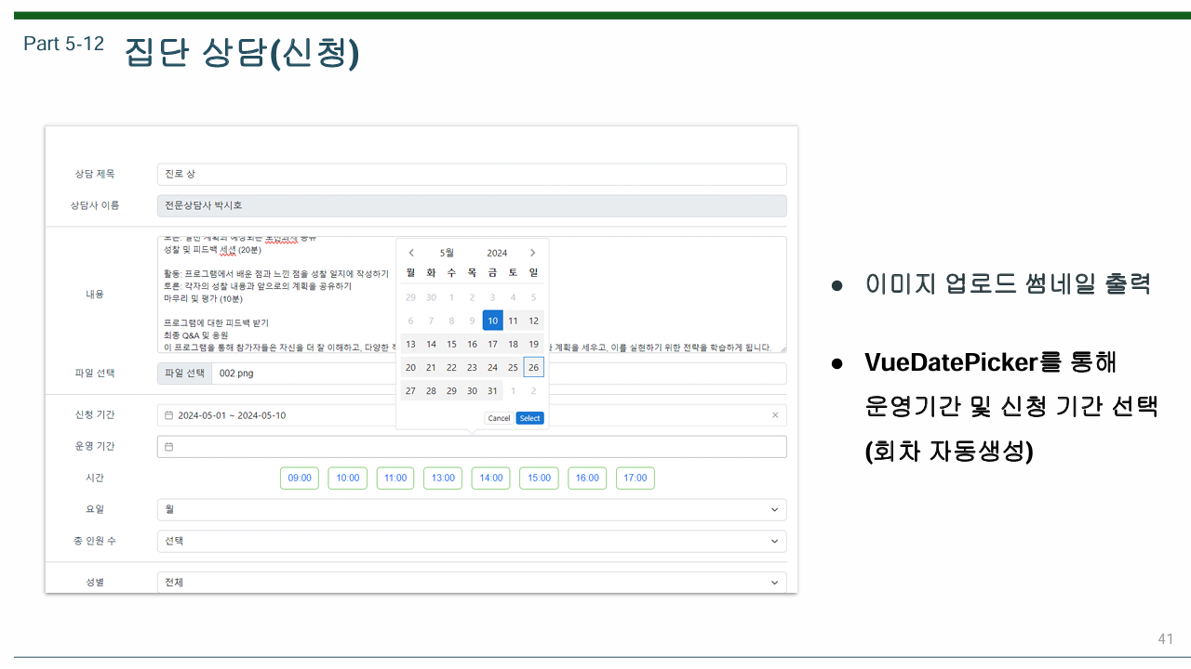Toggle the 15:00 time slot
The height and width of the screenshot is (669, 1191).
click(539, 478)
